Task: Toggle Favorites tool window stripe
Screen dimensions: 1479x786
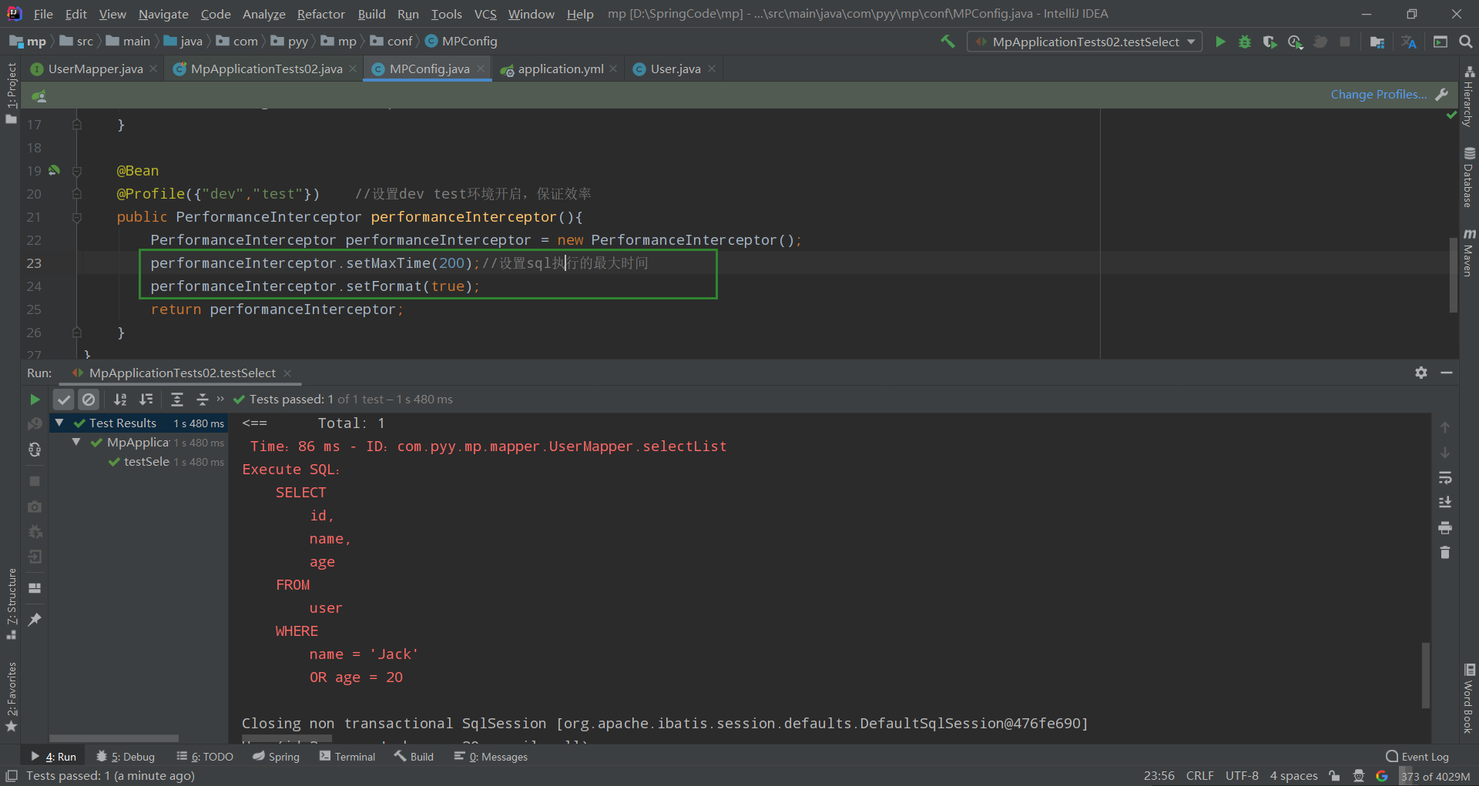Action: 11,697
